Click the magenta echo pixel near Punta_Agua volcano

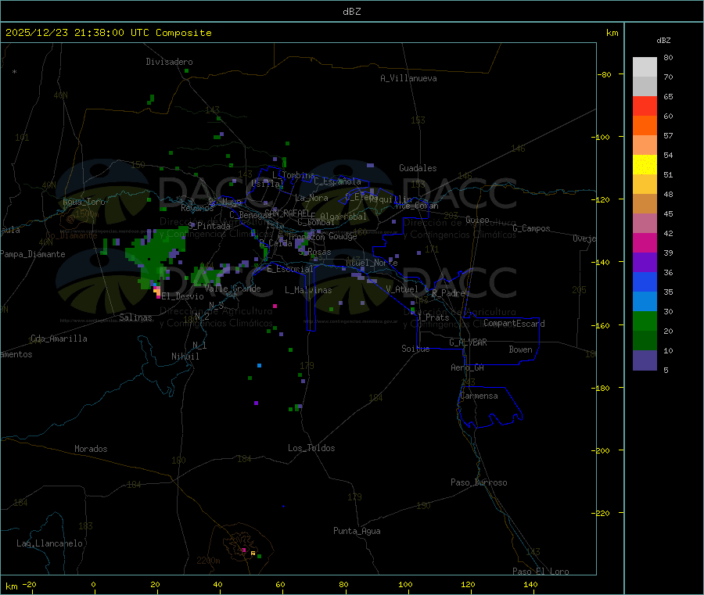pos(244,550)
